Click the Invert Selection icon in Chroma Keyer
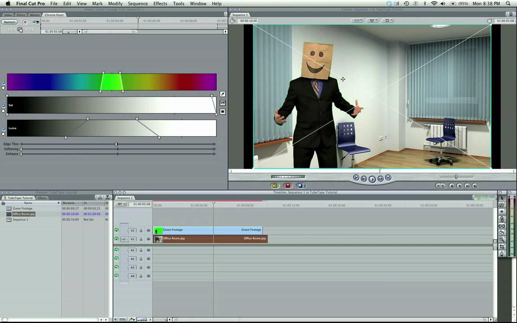517x323 pixels. (223, 111)
